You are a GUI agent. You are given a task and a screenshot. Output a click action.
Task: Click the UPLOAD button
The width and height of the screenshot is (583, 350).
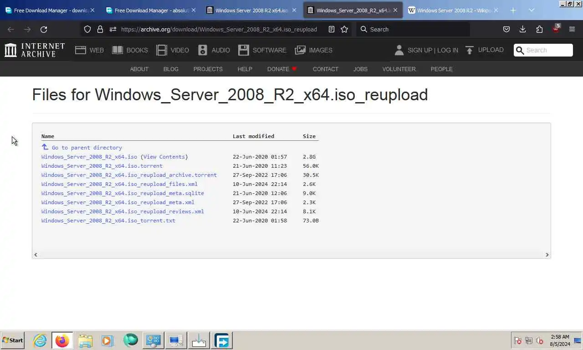coord(484,50)
